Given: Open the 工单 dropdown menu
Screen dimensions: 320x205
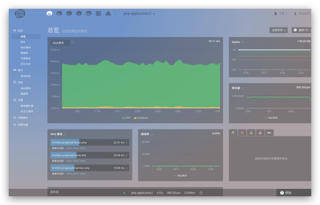Looking at the screenshot, I should click(x=281, y=14).
